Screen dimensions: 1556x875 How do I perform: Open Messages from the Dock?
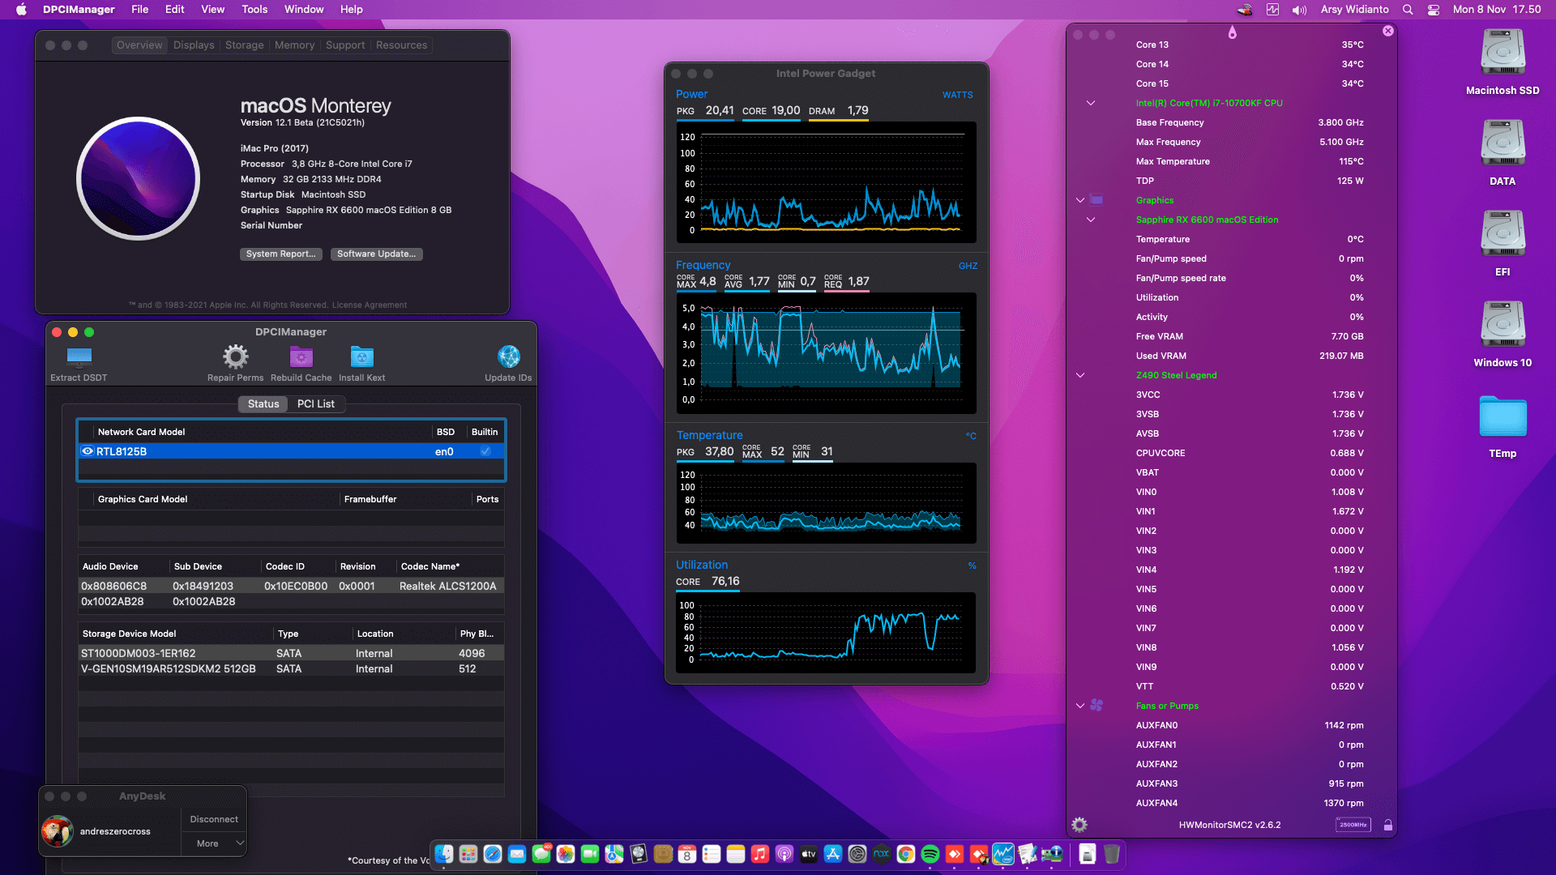click(x=541, y=854)
